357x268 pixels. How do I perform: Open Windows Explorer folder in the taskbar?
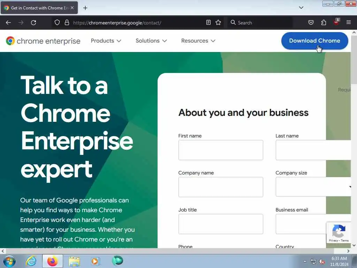(x=74, y=261)
